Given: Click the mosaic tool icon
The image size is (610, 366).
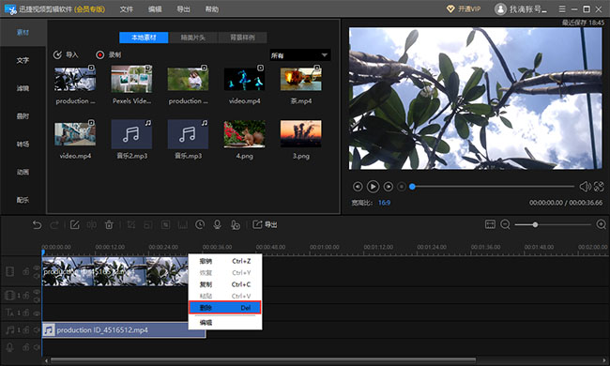Looking at the screenshot, I should (165, 225).
